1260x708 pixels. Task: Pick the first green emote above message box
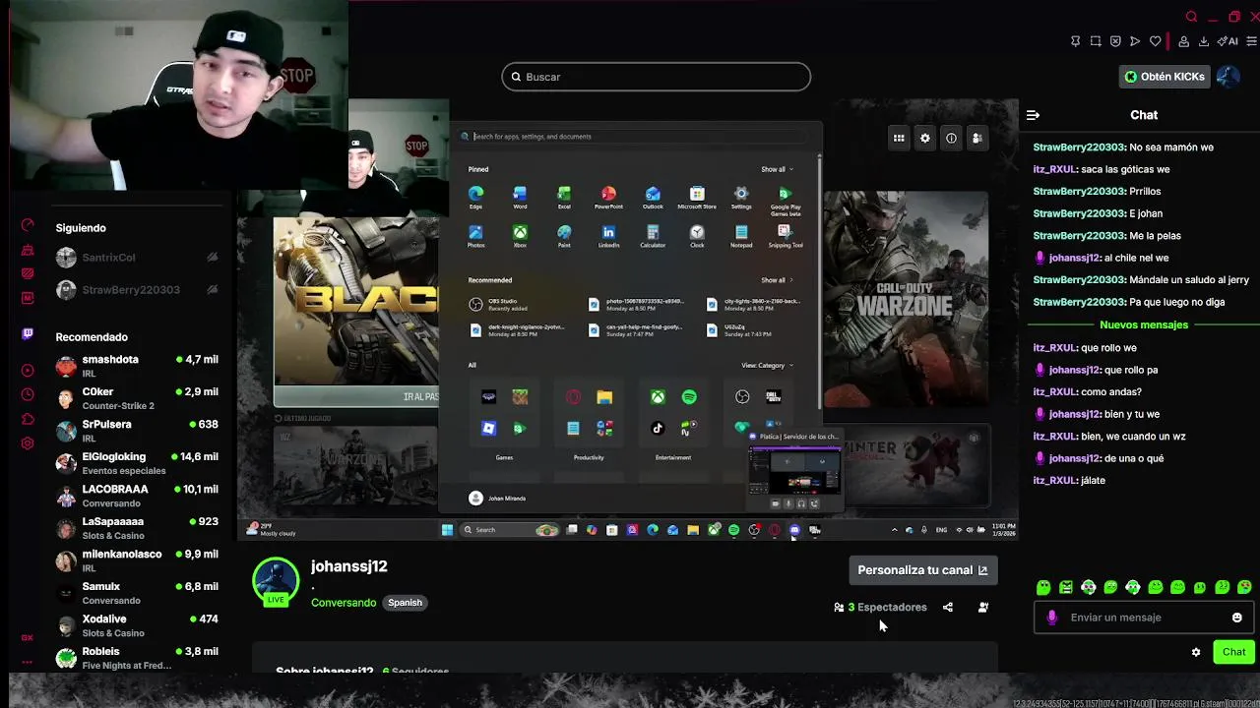(x=1043, y=587)
